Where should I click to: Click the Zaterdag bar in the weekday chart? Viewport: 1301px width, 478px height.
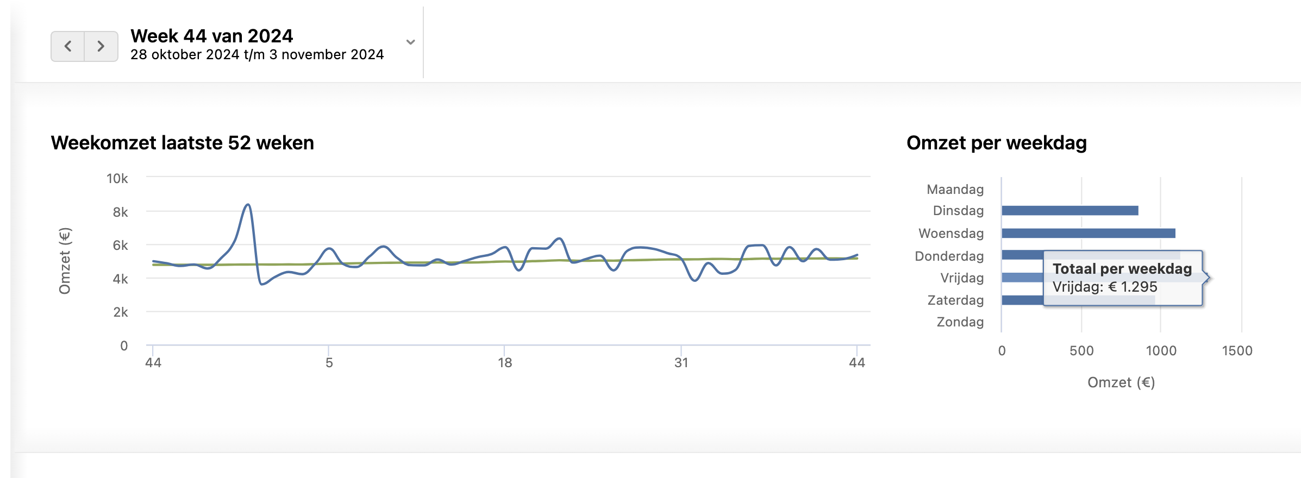point(1022,300)
